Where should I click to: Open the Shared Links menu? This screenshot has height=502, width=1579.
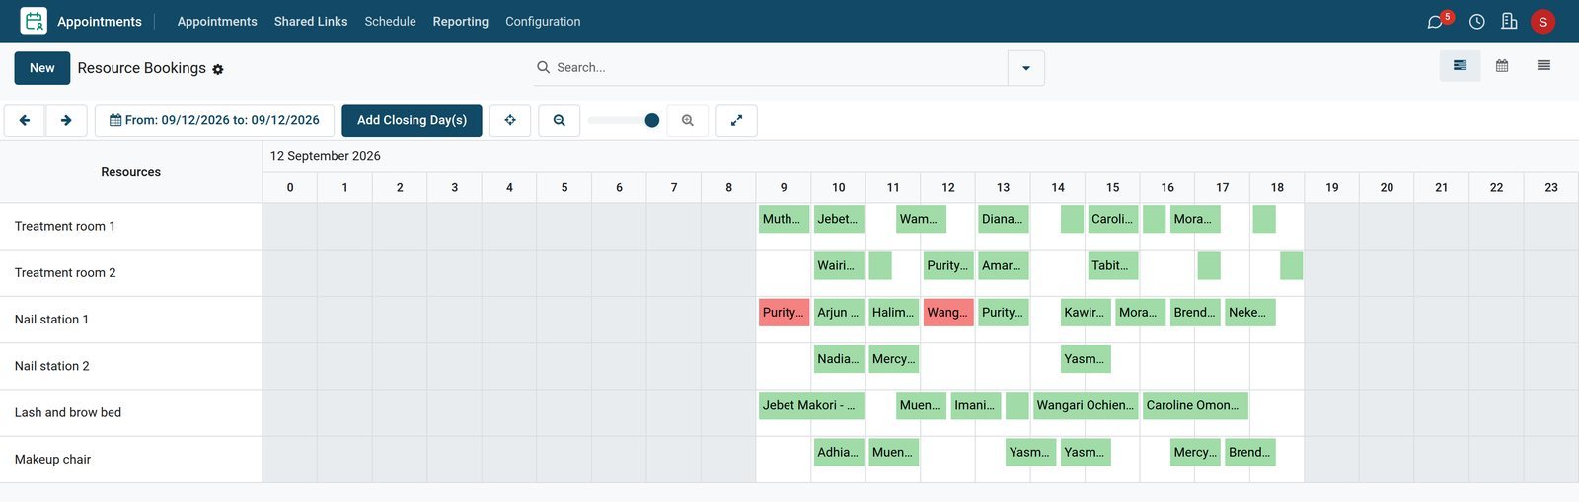coord(311,21)
